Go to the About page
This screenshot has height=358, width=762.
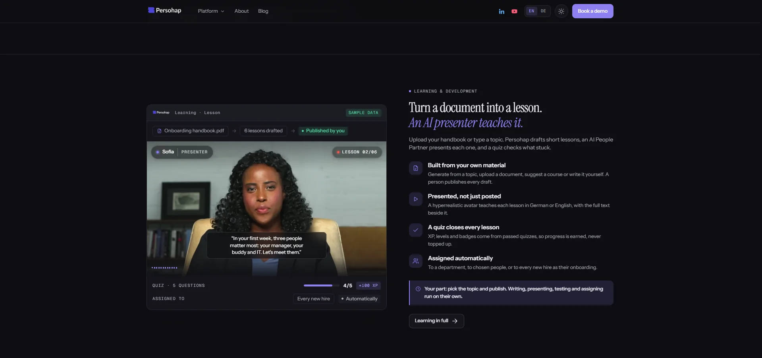point(241,11)
